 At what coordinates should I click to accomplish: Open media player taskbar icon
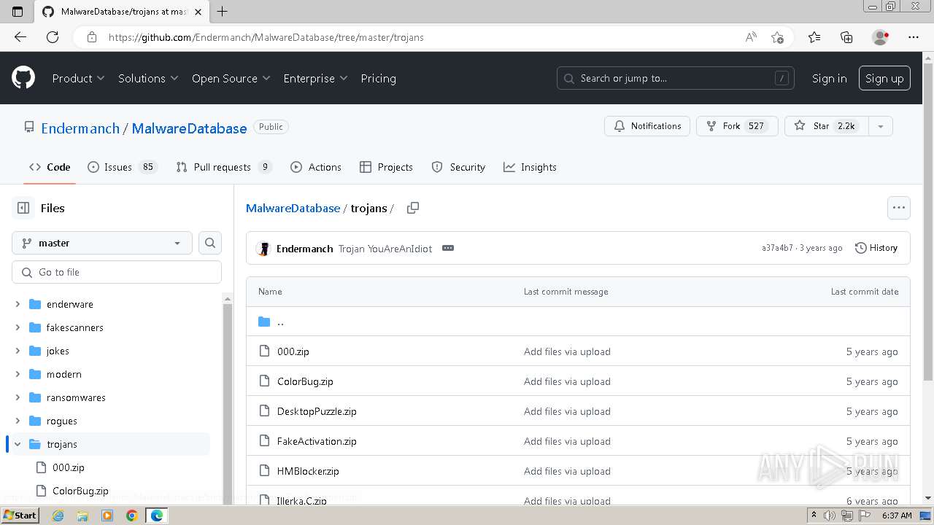[107, 516]
